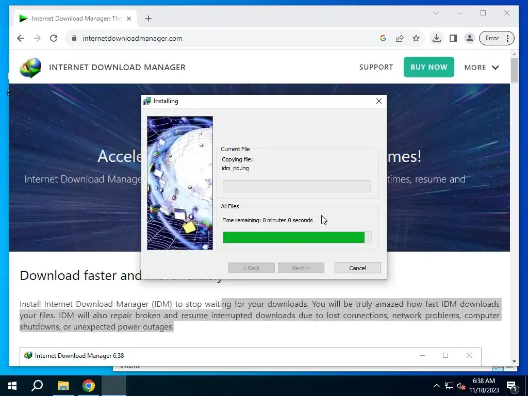Cancel the IDM installation
Image resolution: width=528 pixels, height=396 pixels.
point(358,268)
